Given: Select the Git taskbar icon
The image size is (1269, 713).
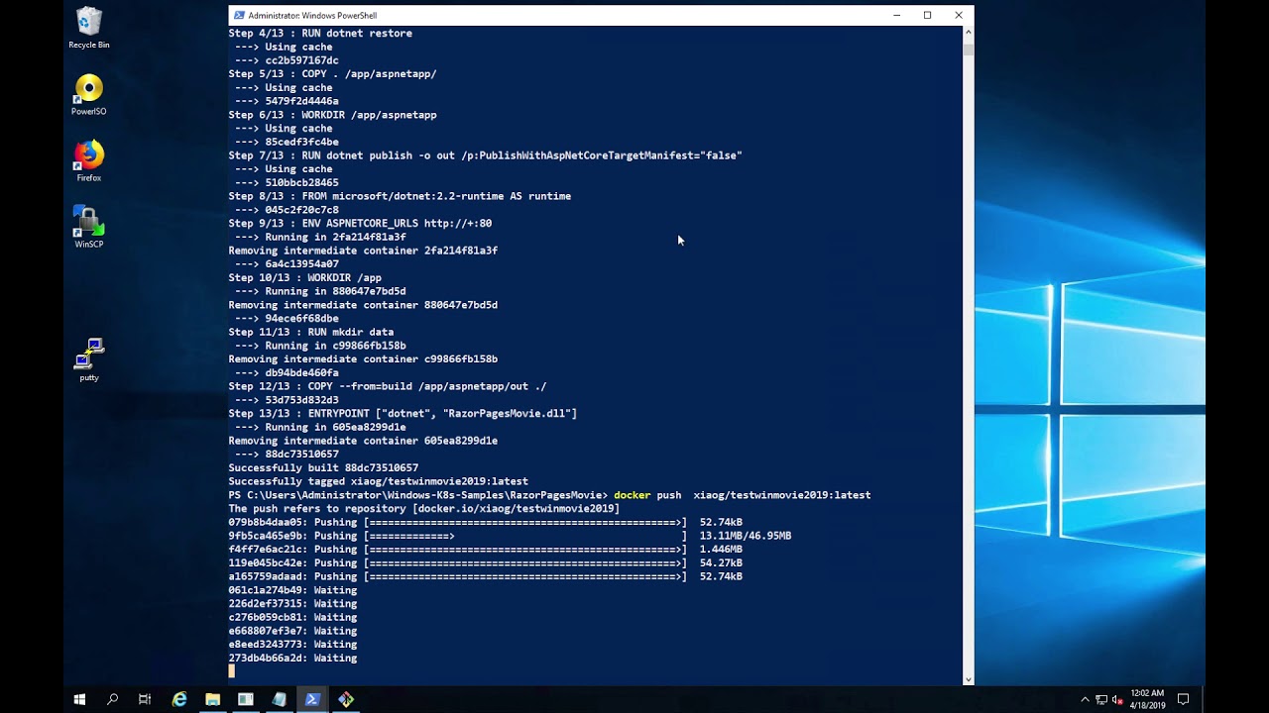Looking at the screenshot, I should coord(346,699).
